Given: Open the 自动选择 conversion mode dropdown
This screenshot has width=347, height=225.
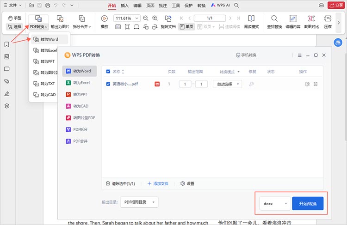Looking at the screenshot, I should coord(227,84).
